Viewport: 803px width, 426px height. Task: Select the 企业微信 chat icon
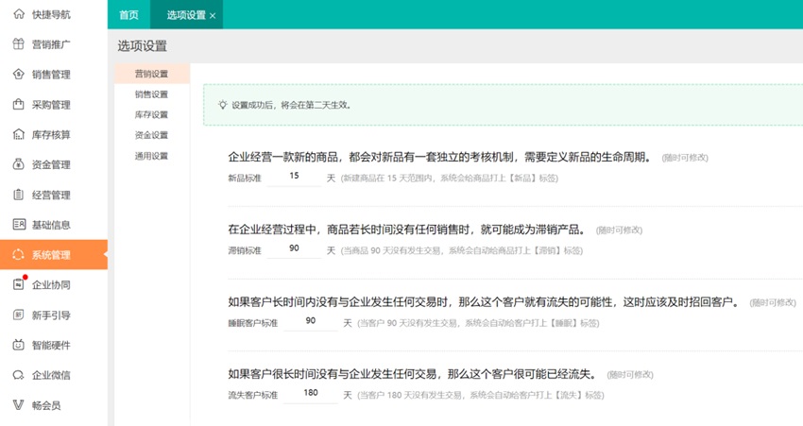tap(19, 375)
